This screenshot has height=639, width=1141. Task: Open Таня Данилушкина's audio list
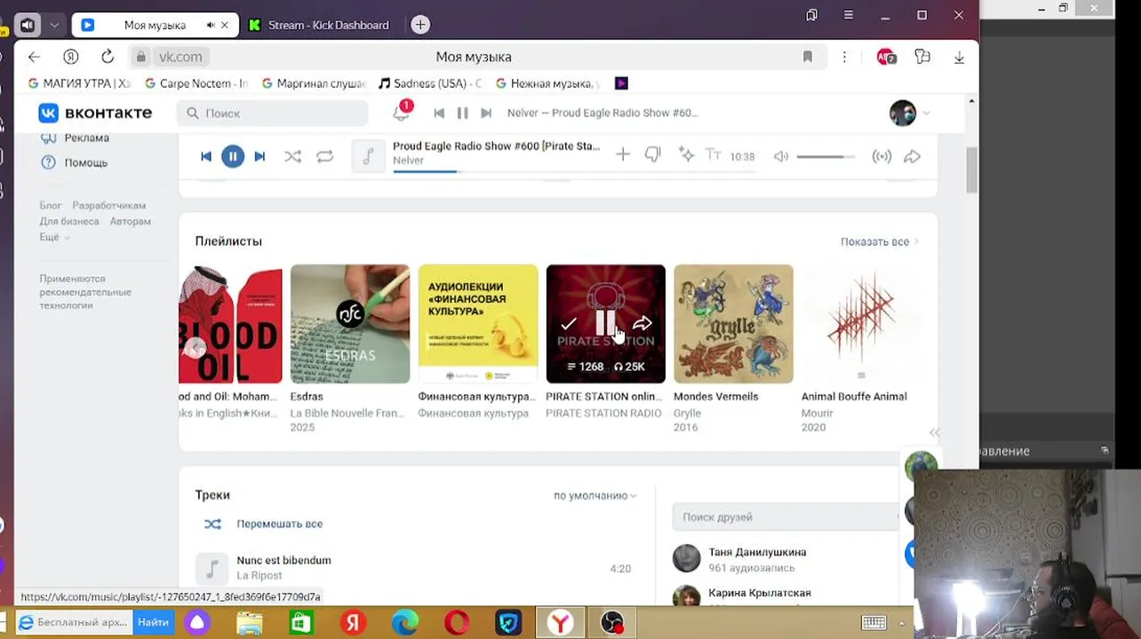pyautogui.click(x=757, y=552)
